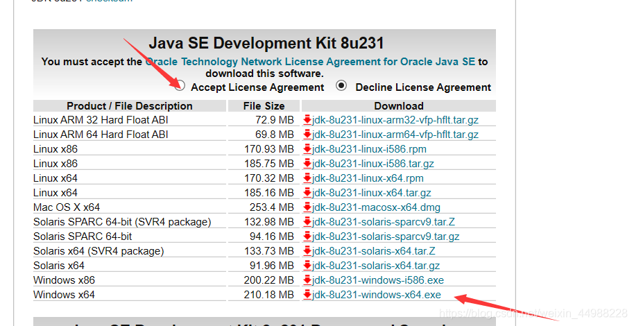Download jdk-8u231-solaris-x64.tar.Z
The height and width of the screenshot is (326, 634).
[x=374, y=251]
